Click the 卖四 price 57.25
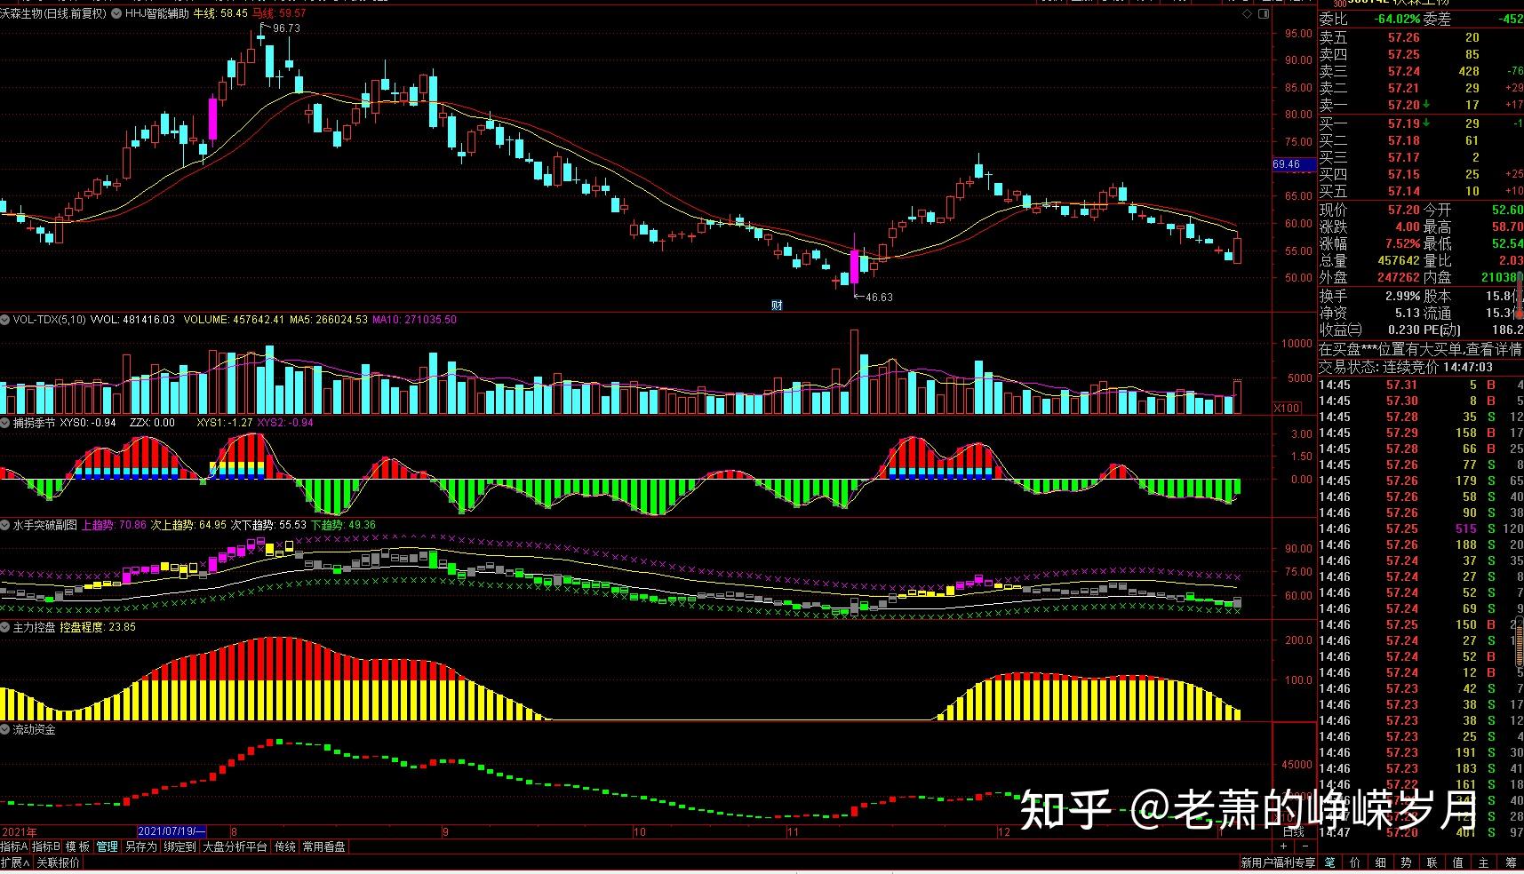 tap(1404, 54)
